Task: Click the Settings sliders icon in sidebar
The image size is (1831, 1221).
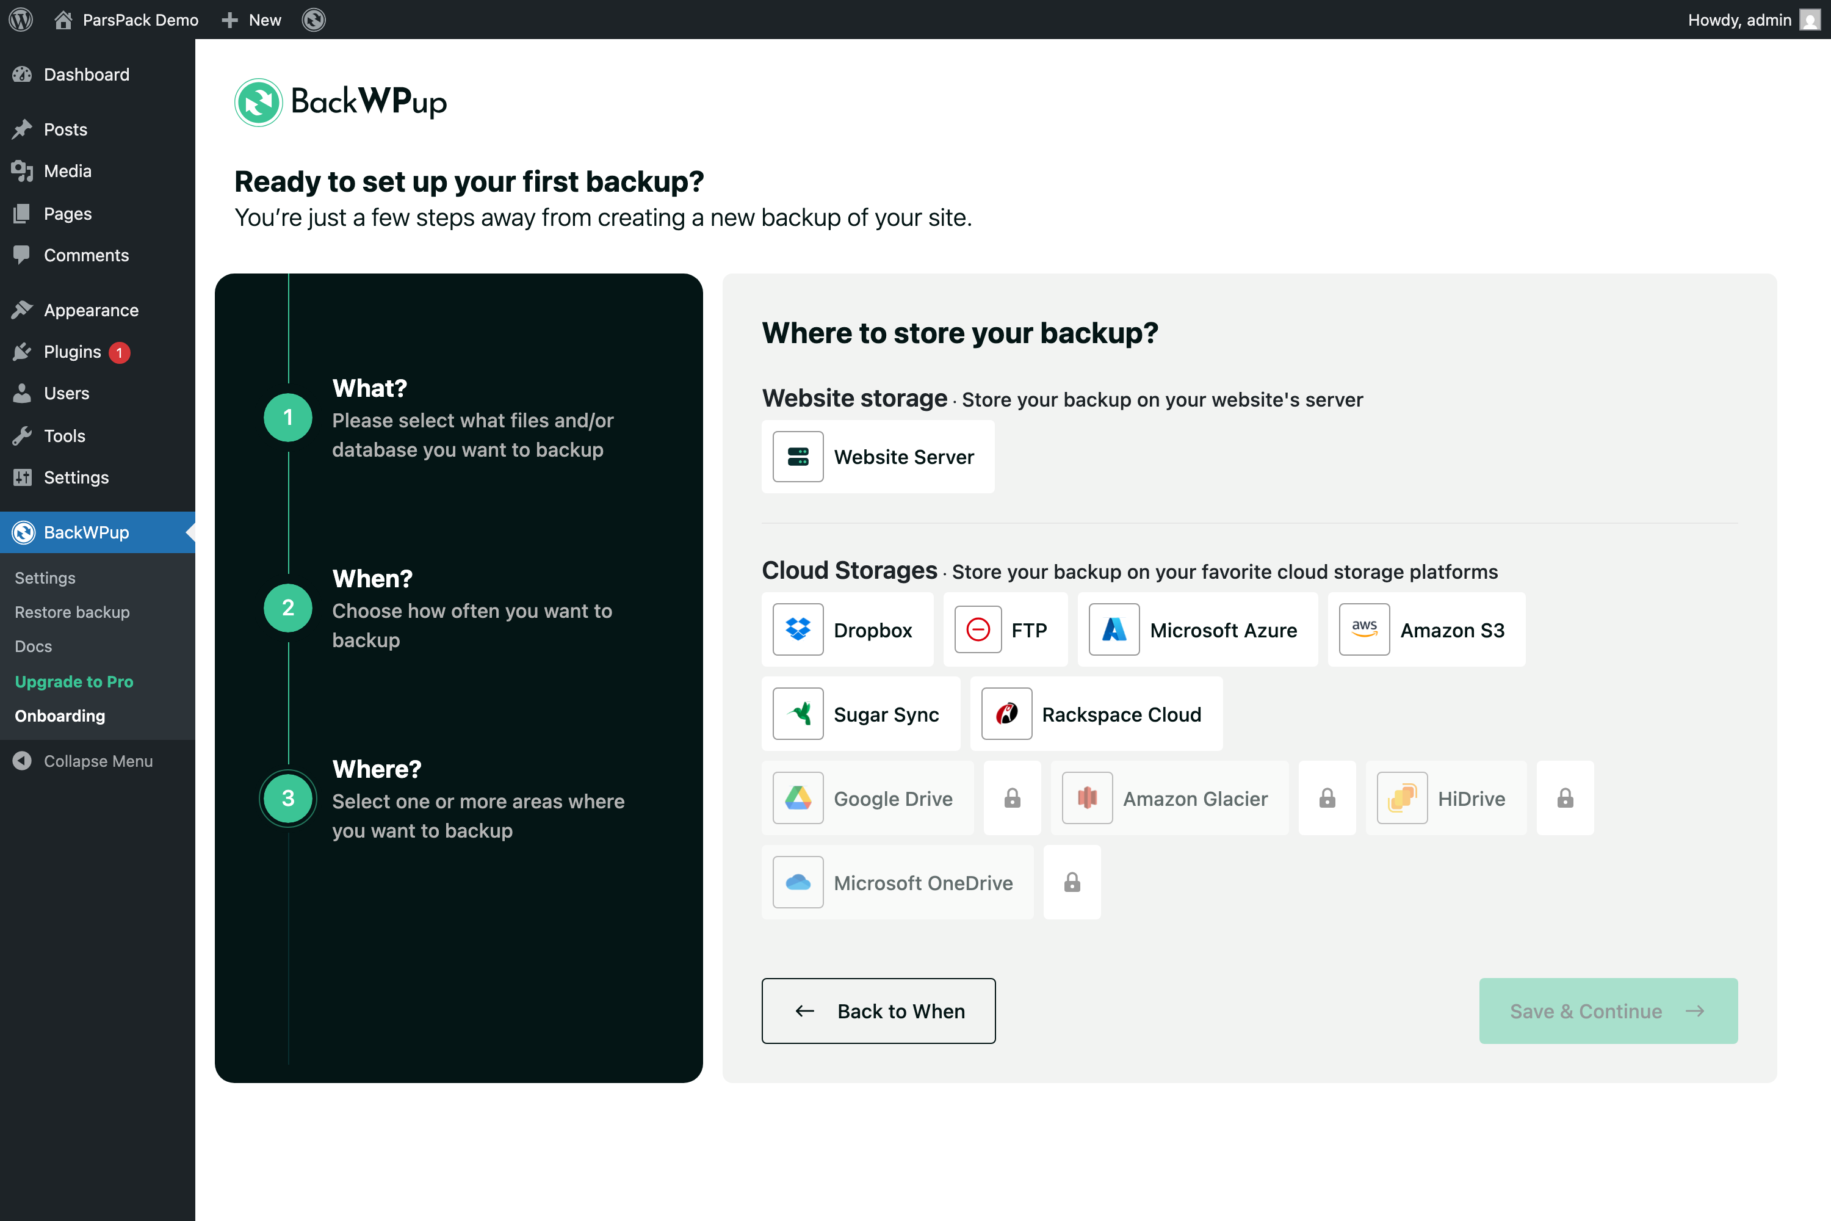Action: point(23,477)
